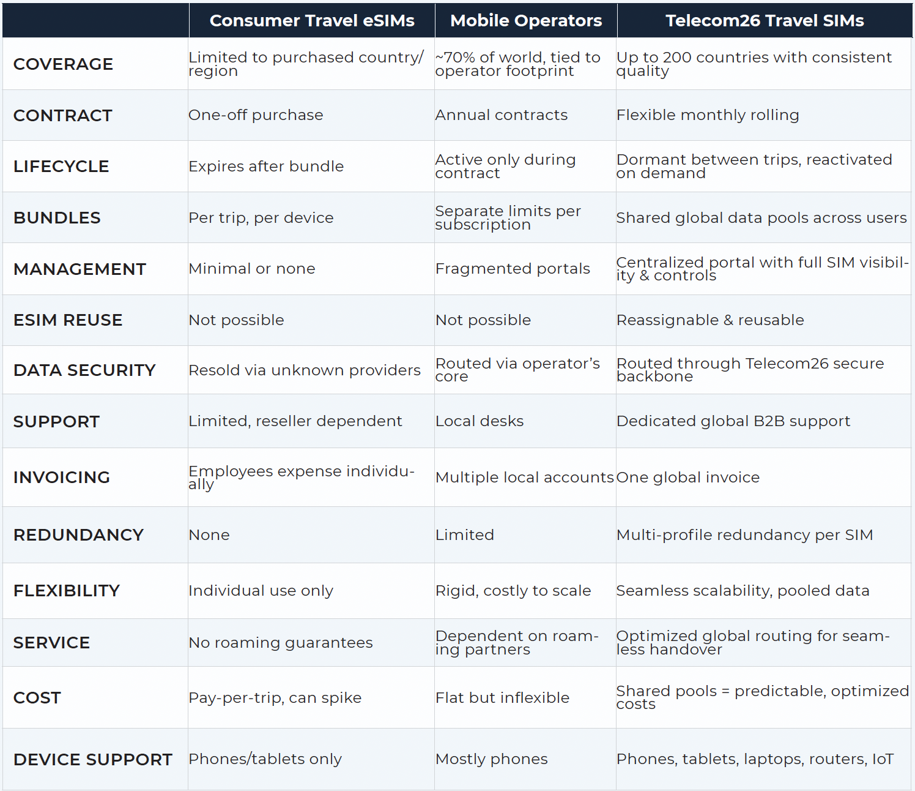This screenshot has height=791, width=915.
Task: Select the INVOICING row label
Action: [62, 478]
